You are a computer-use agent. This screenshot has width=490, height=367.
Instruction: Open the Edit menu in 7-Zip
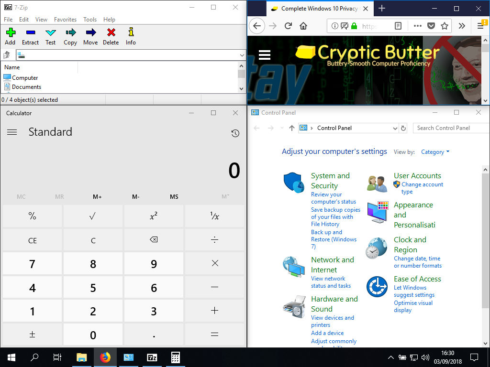point(24,19)
